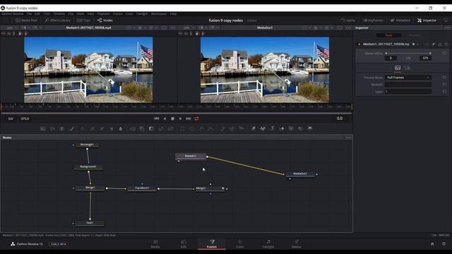Select the Modifiers tab in Inspector
This screenshot has width=452, height=254.
click(x=415, y=35)
